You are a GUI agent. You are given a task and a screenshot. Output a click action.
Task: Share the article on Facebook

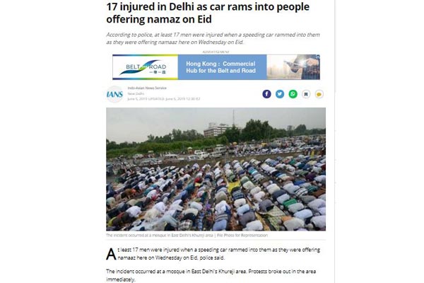(x=266, y=94)
